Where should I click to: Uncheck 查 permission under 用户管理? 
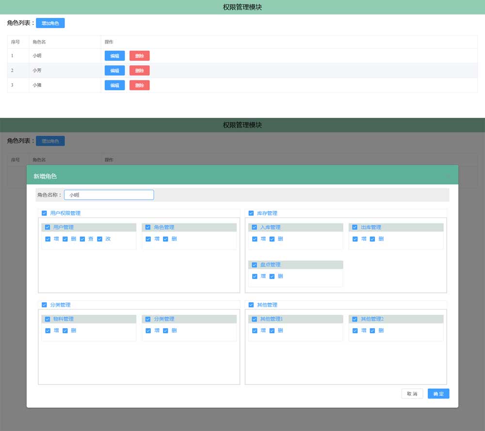click(x=82, y=239)
